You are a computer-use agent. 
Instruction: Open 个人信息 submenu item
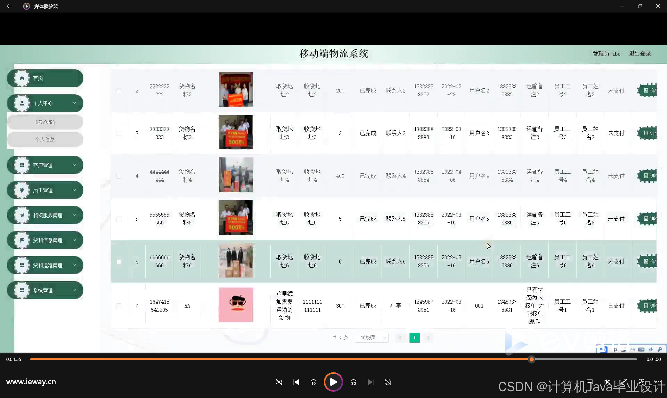click(x=45, y=139)
